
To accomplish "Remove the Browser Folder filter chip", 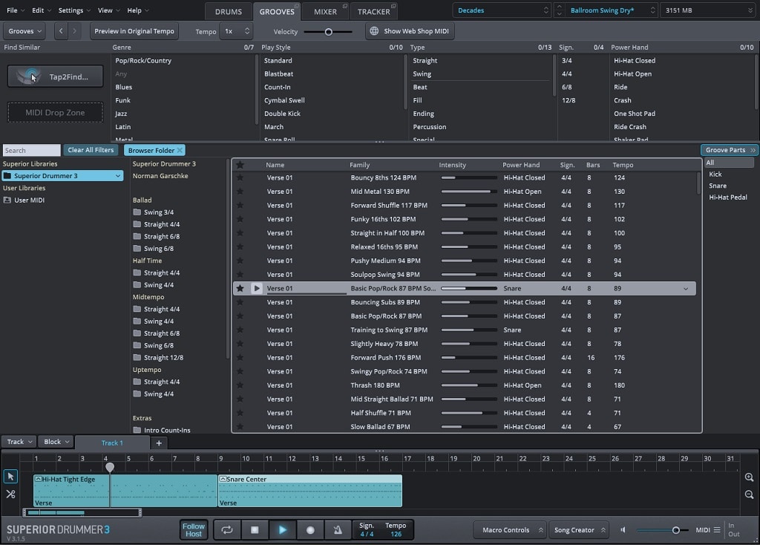I will 180,150.
